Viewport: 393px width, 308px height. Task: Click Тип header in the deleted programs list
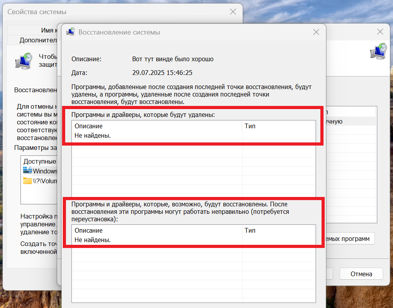click(278, 126)
